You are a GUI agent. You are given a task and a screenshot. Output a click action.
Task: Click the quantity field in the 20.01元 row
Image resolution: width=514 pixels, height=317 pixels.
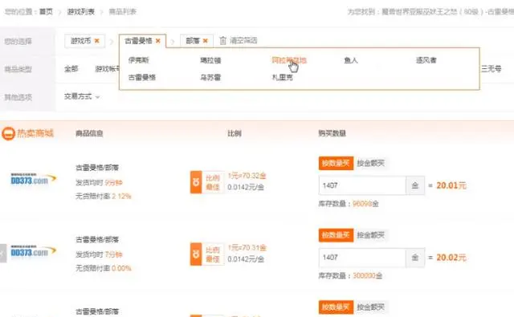[362, 185]
